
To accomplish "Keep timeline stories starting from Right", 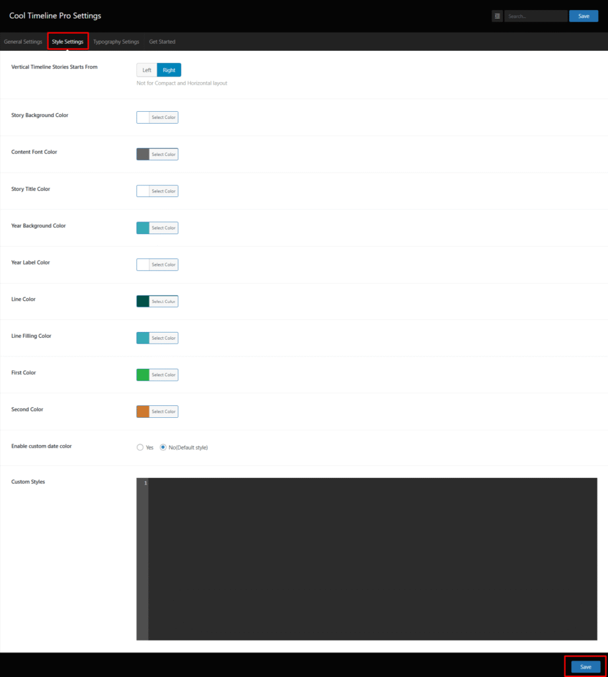I will click(x=169, y=69).
